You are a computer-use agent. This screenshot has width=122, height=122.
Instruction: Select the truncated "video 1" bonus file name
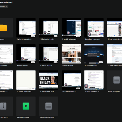tap(5, 91)
